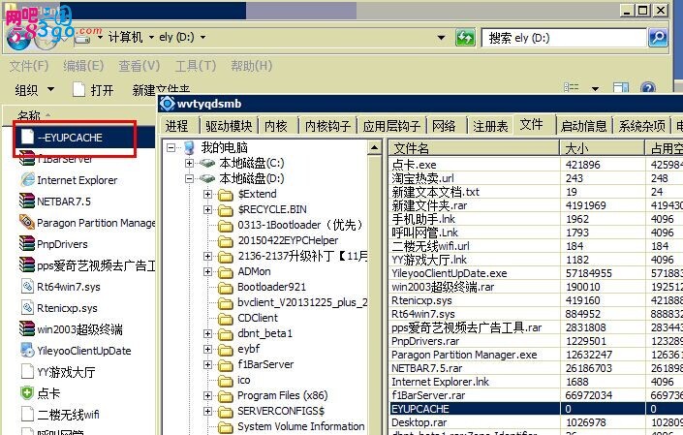This screenshot has height=435, width=683.
Task: Select the PnpDrivers archive icon
Action: [x=27, y=243]
